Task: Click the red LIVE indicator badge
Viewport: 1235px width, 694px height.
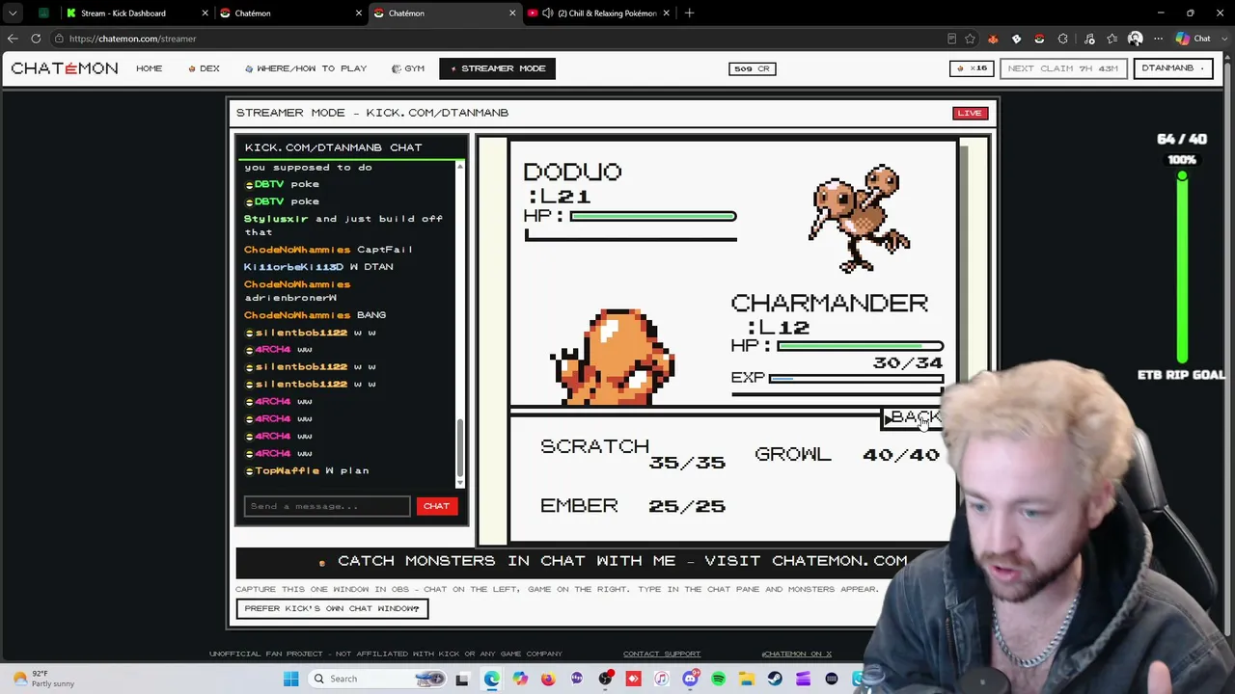Action: (x=970, y=113)
